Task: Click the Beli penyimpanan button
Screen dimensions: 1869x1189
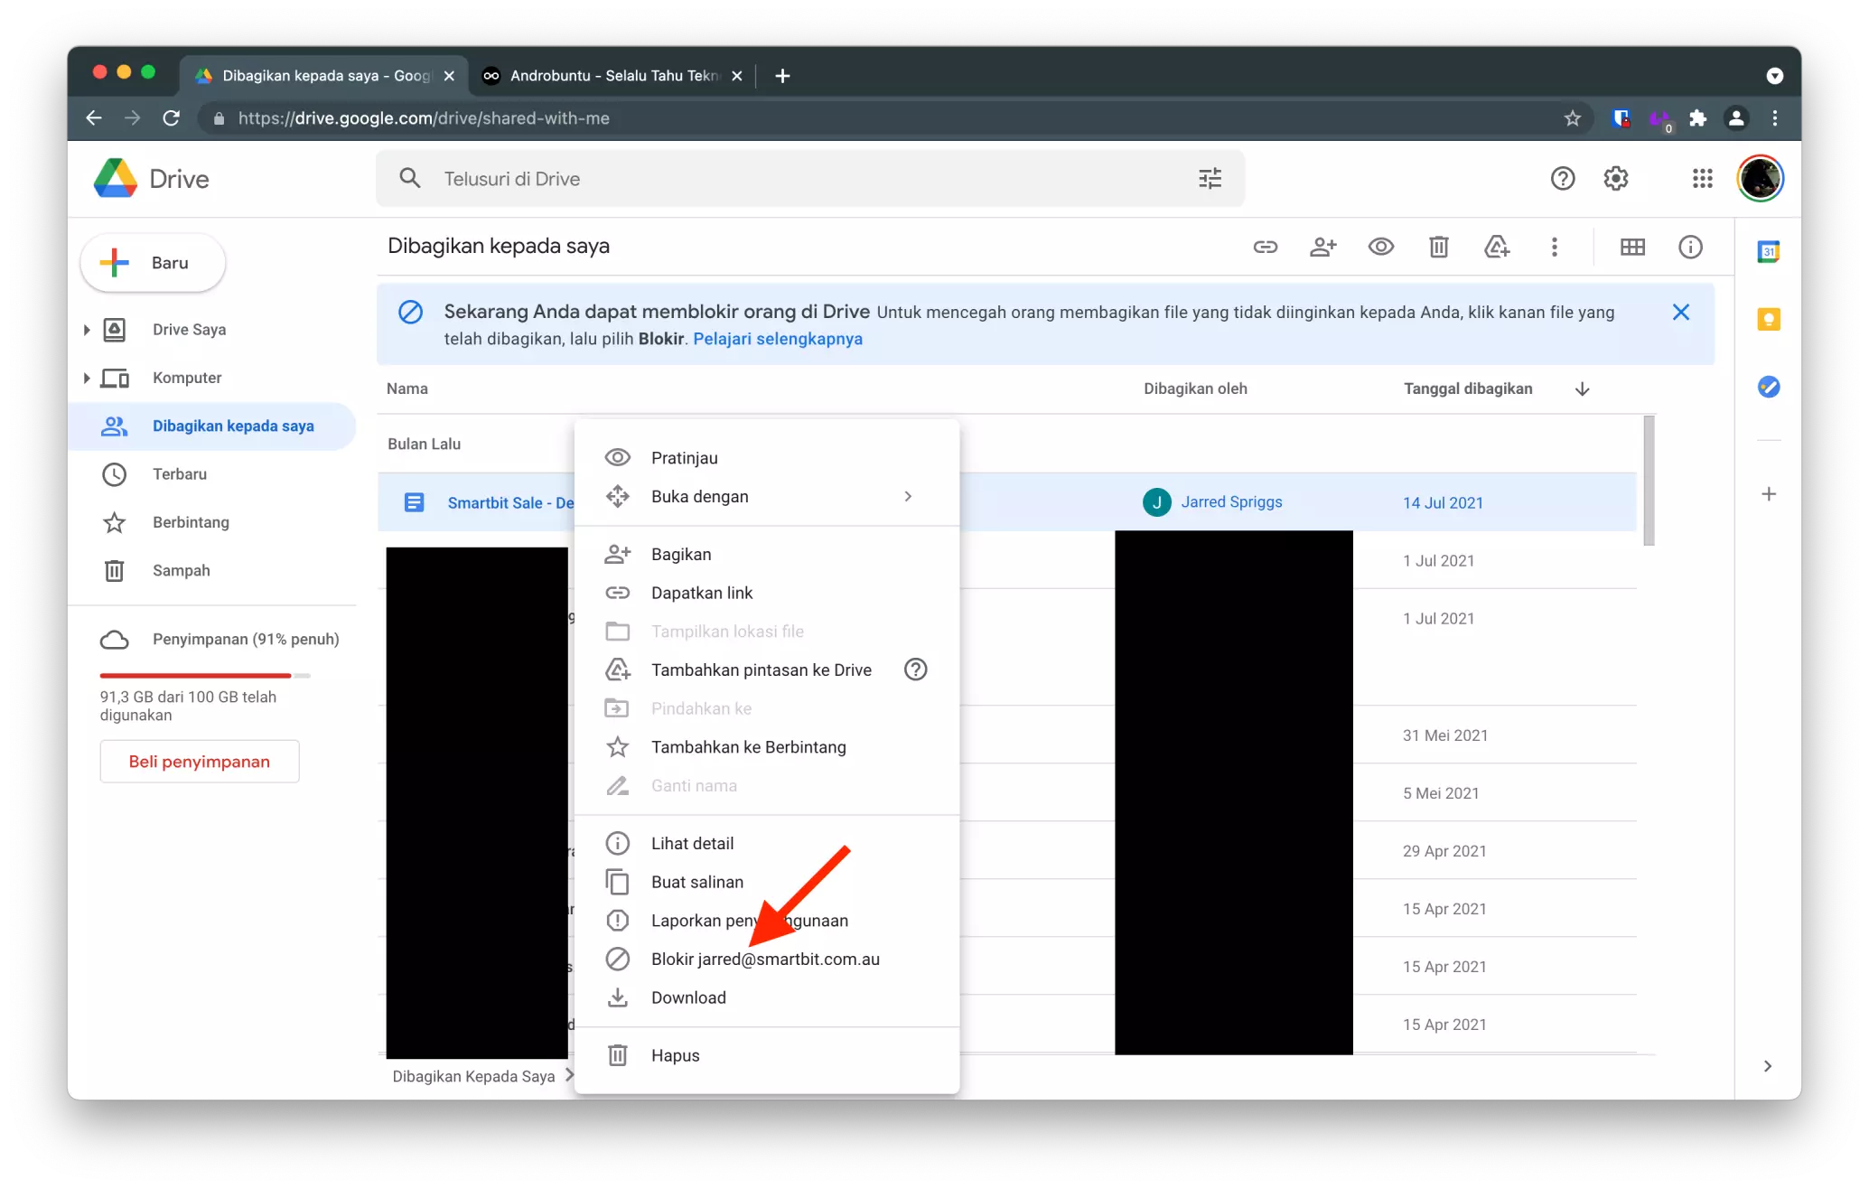Action: click(199, 761)
